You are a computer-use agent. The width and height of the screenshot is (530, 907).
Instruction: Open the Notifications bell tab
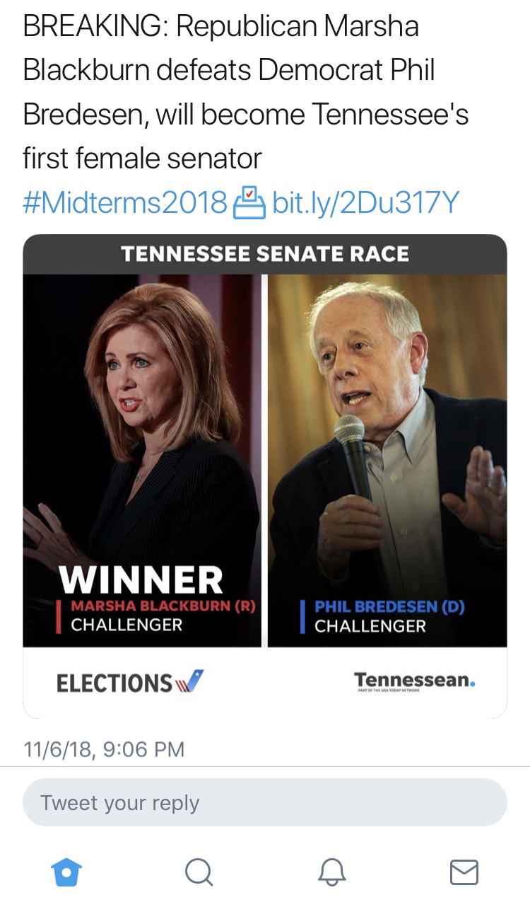coord(331,872)
